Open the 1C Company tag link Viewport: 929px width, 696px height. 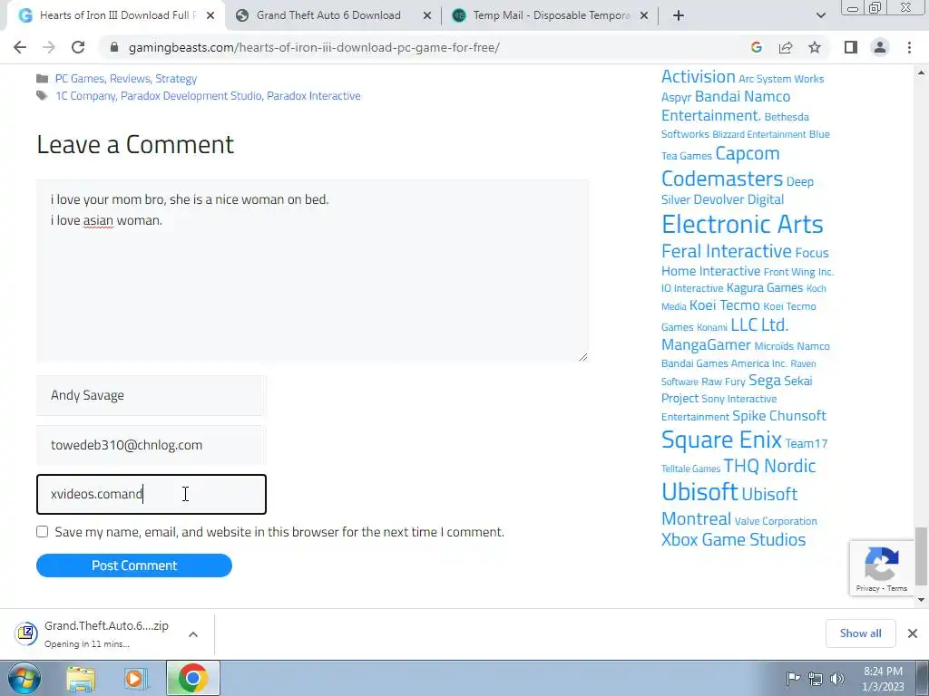click(85, 96)
